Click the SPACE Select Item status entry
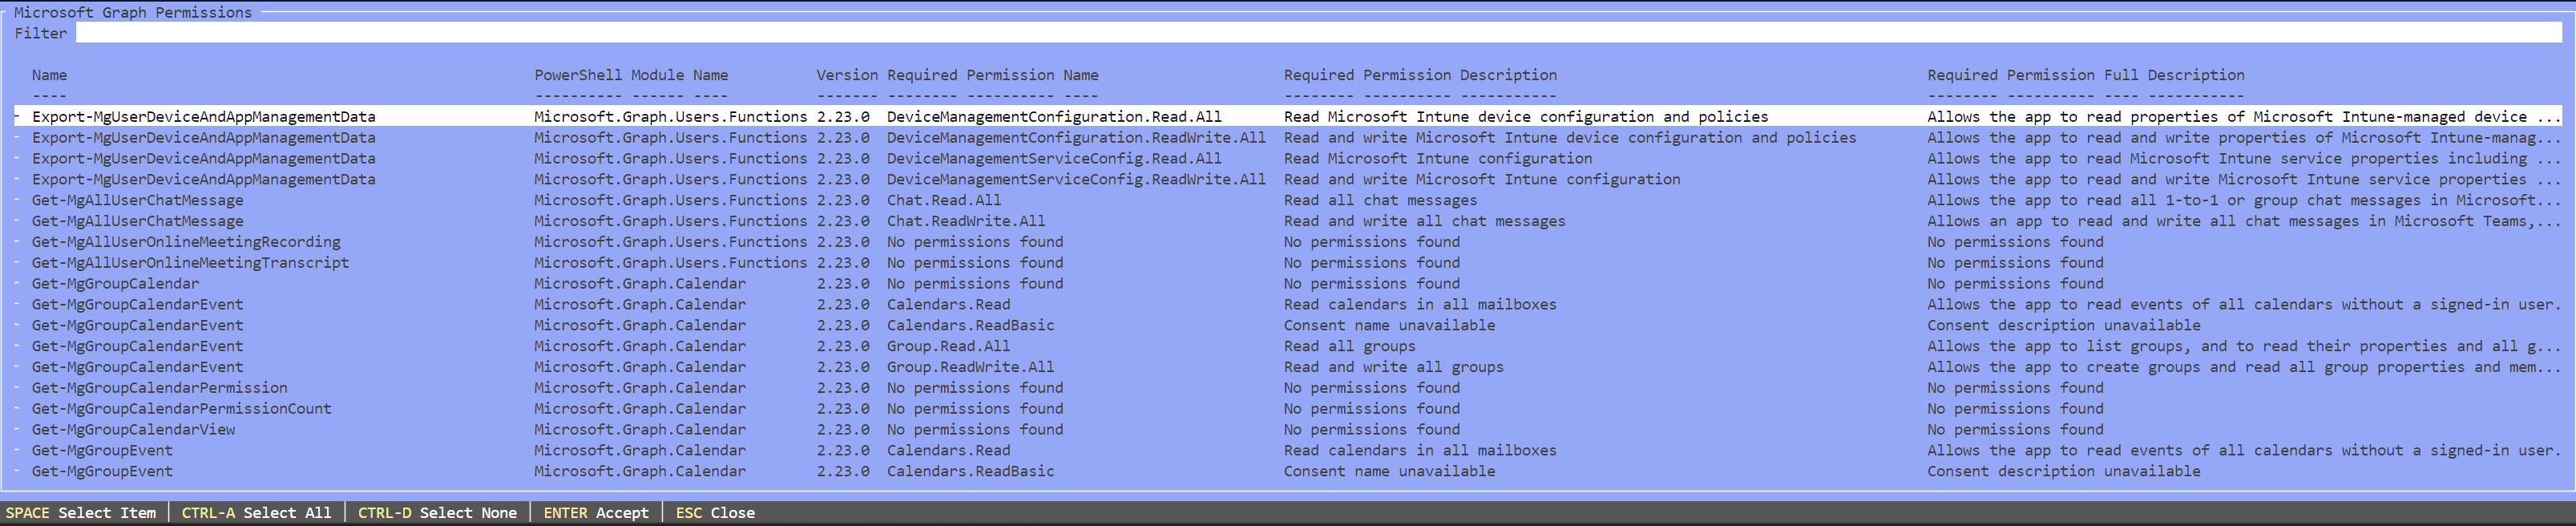This screenshot has width=2576, height=526. [x=81, y=513]
